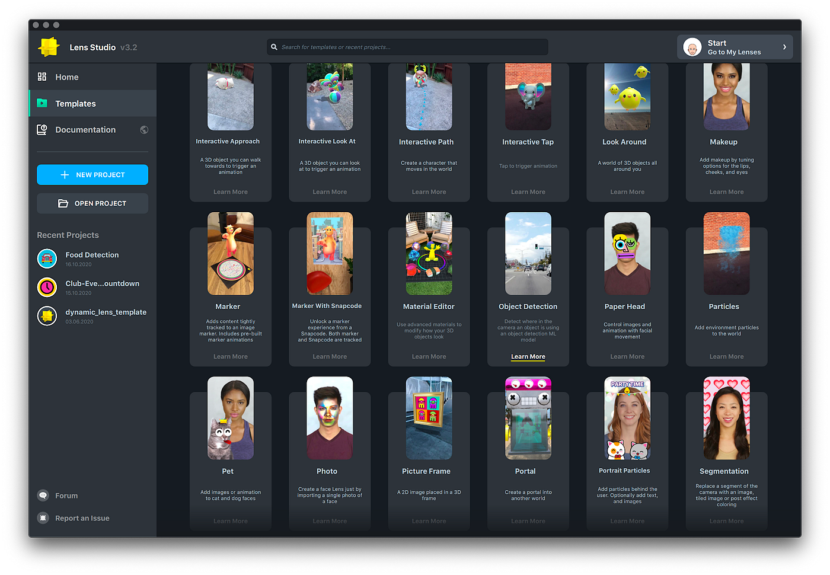Click the Templates play icon in sidebar
This screenshot has width=830, height=575.
coord(42,103)
